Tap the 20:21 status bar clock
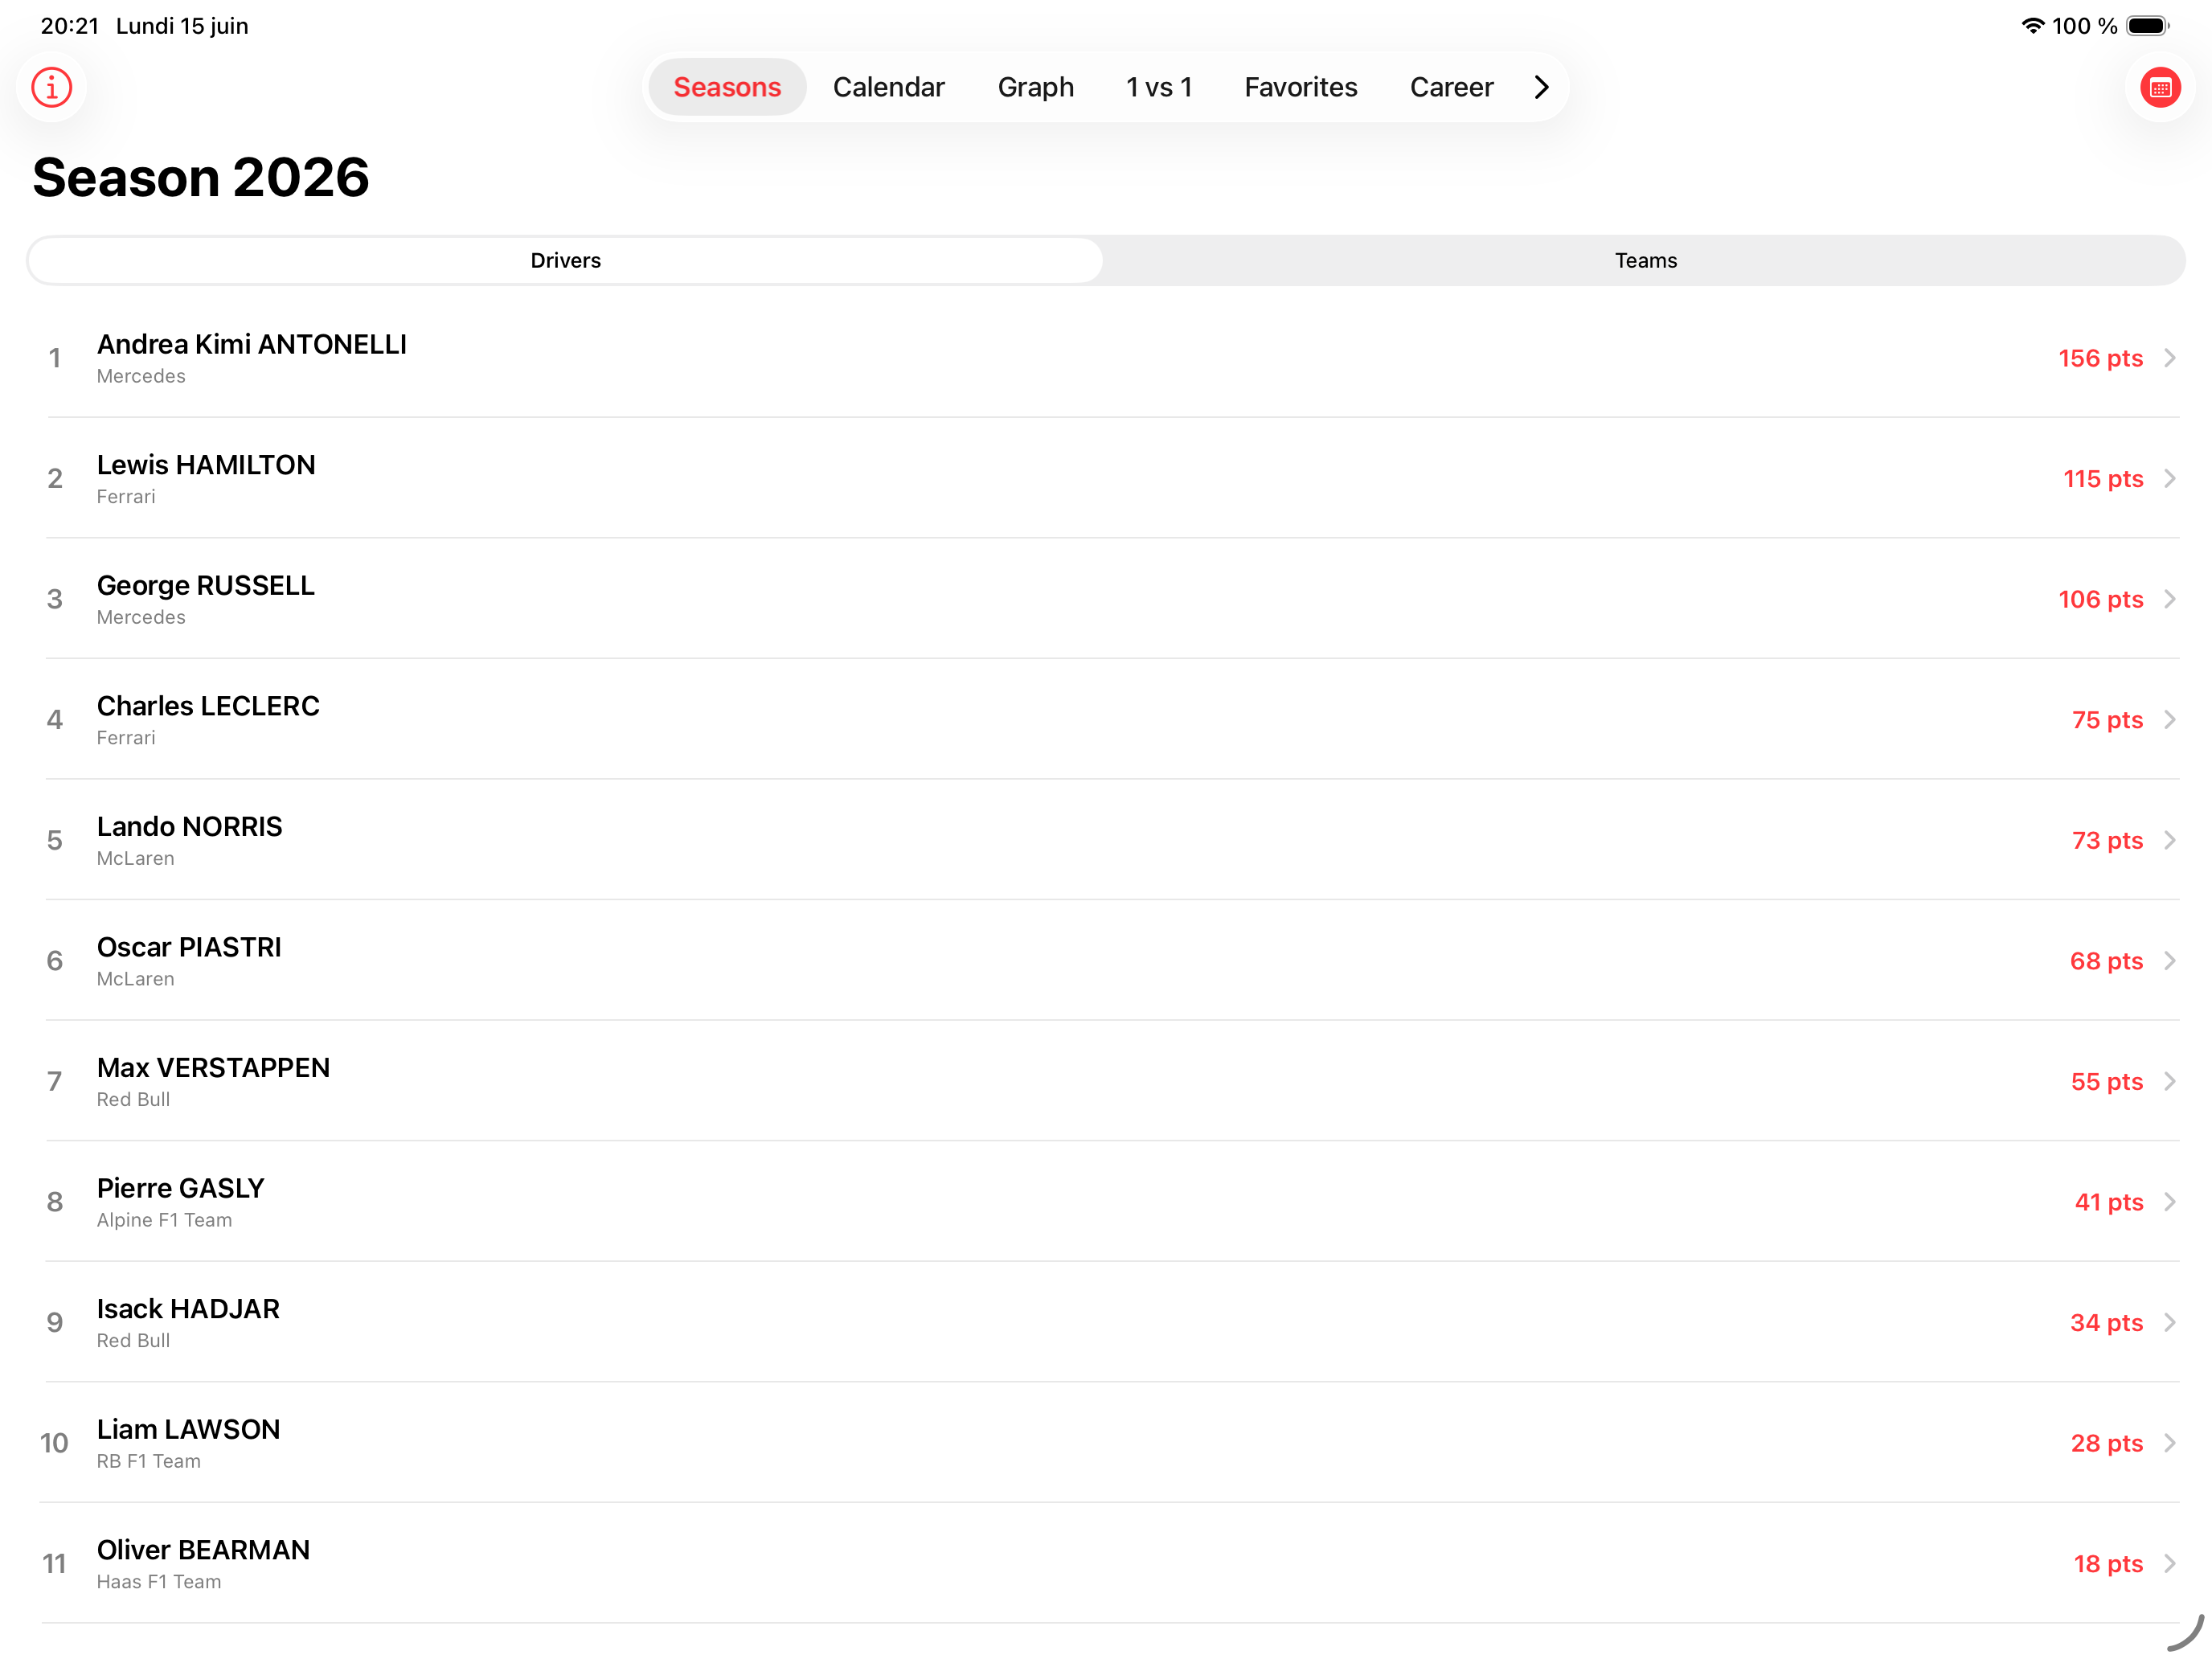 (70, 26)
